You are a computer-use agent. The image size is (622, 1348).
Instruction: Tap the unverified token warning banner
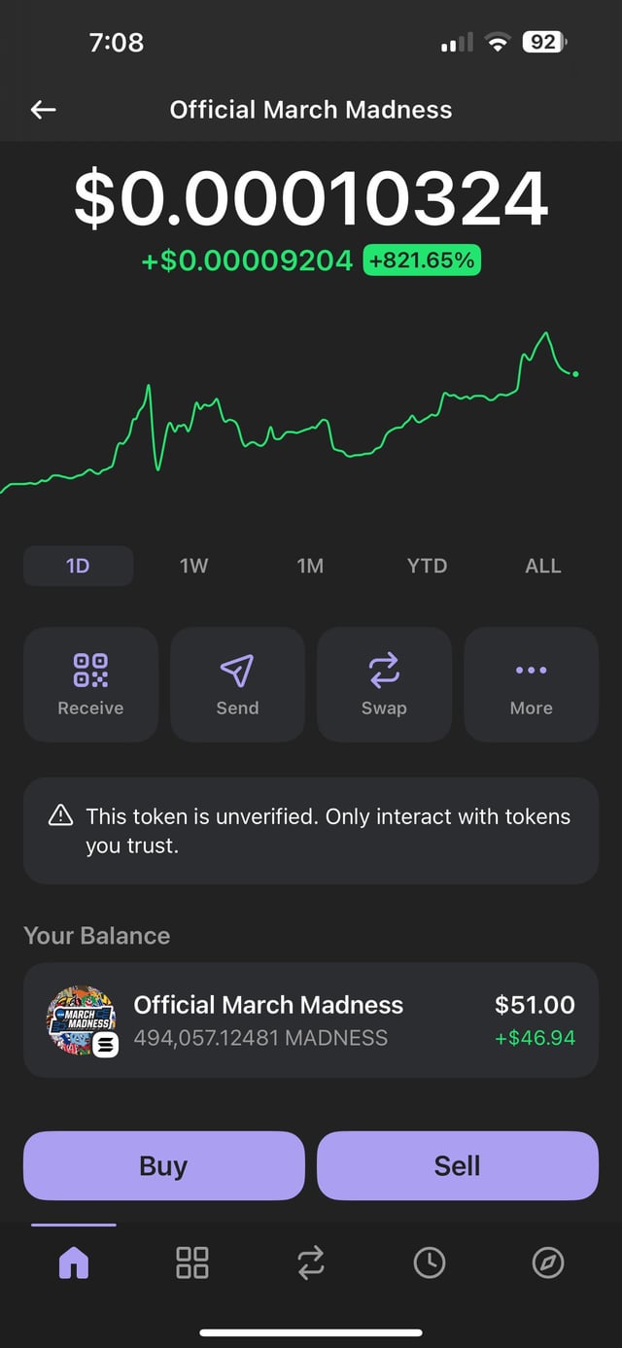coord(311,830)
